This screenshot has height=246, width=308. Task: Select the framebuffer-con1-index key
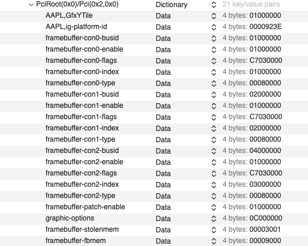tap(82, 128)
